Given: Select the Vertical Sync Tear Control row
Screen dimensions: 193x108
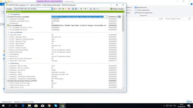Looking at the screenshot, I should [64, 61].
